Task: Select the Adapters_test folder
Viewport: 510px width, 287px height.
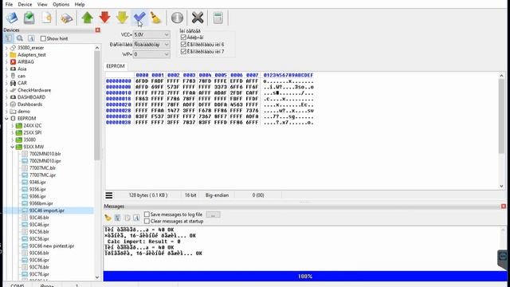Action: tap(32, 55)
